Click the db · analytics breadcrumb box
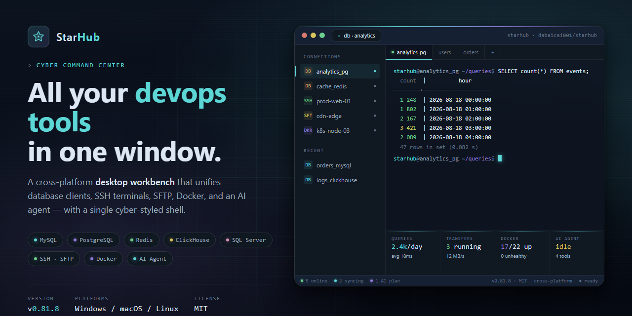Screen dimensions: 632x316 (356, 36)
